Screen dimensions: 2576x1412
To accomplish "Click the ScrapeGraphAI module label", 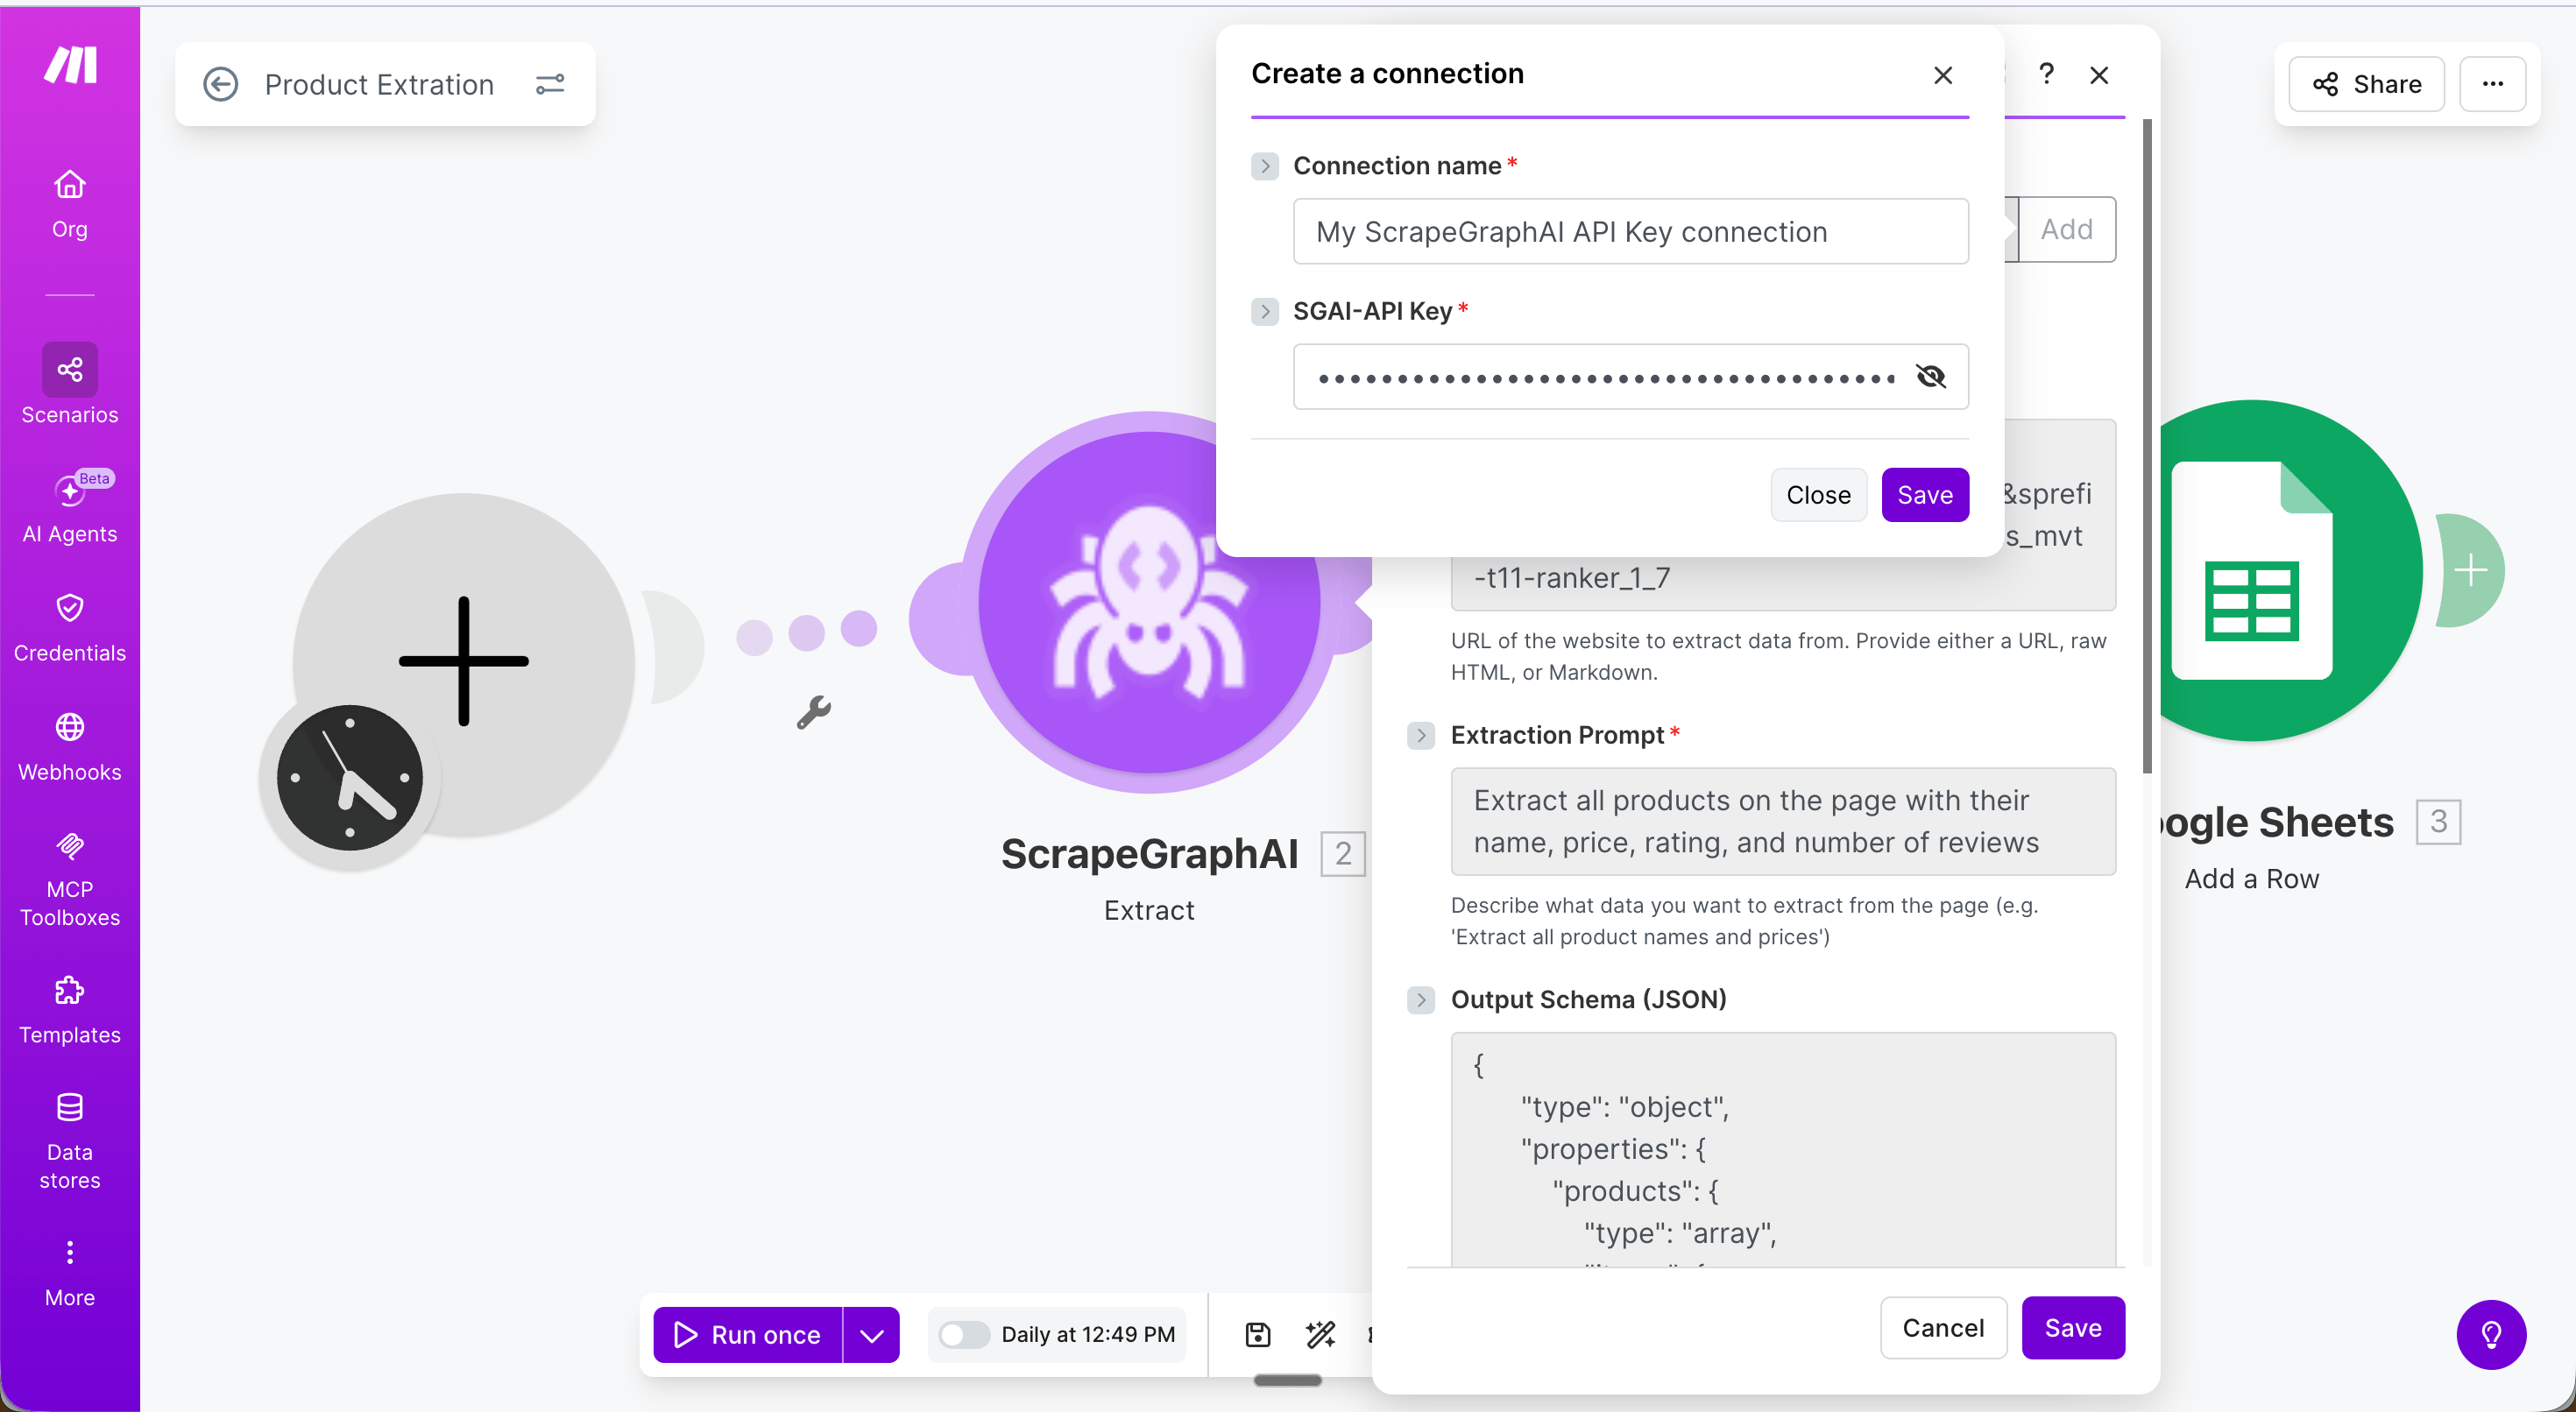I will tap(1149, 853).
